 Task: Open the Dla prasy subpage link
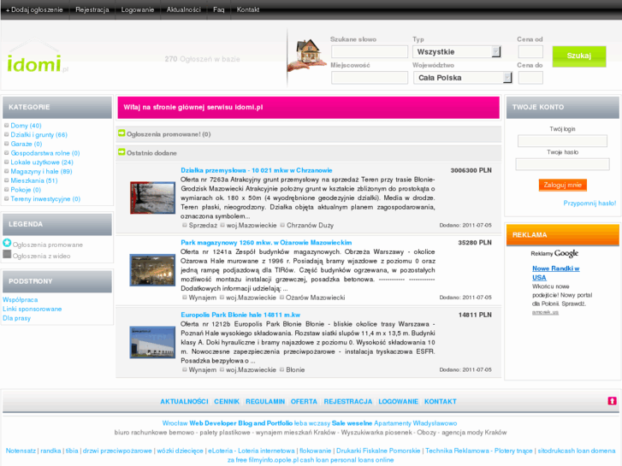coord(16,318)
